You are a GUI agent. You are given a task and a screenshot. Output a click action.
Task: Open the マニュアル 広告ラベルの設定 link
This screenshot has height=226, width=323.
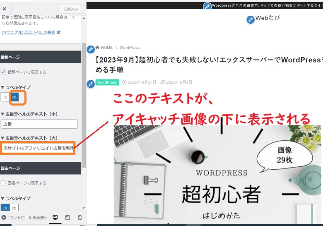tap(29, 32)
